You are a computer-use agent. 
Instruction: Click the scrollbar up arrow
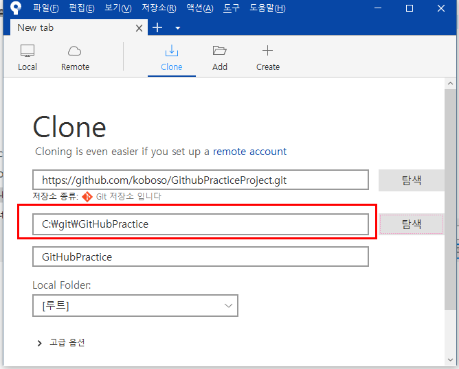(x=451, y=84)
